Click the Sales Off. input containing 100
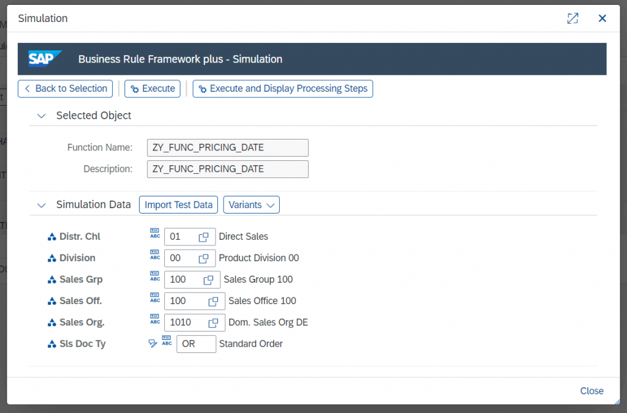627x413 pixels. [x=195, y=301]
